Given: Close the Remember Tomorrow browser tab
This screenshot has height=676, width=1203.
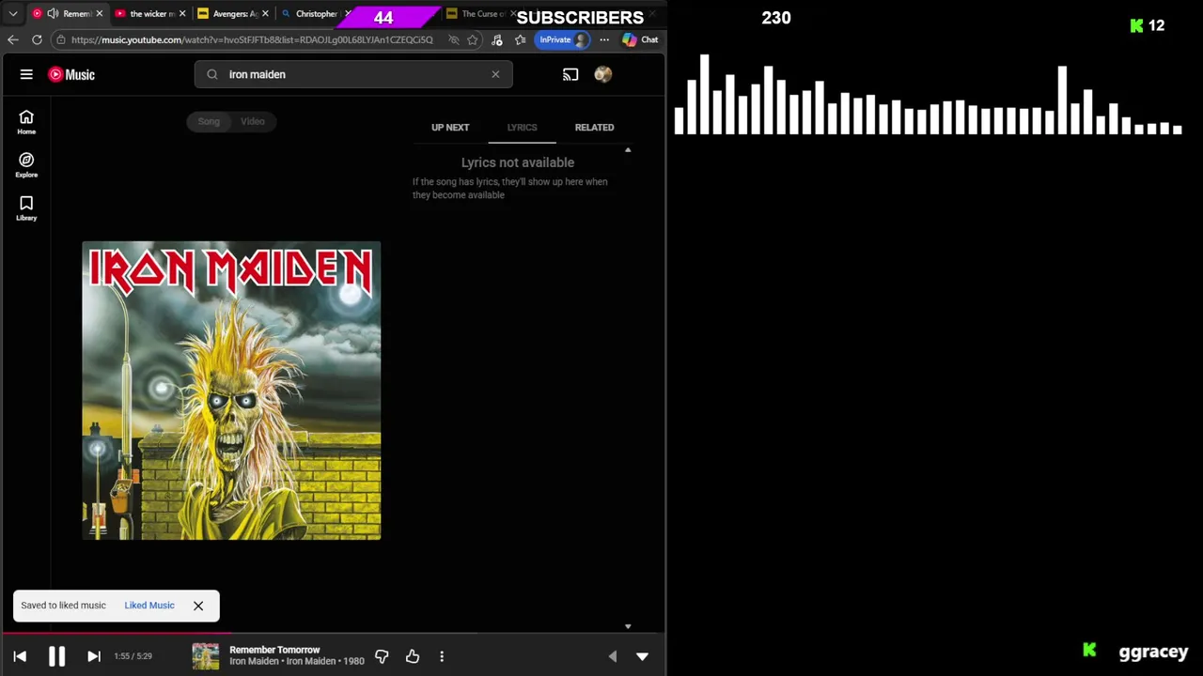Looking at the screenshot, I should pyautogui.click(x=99, y=14).
